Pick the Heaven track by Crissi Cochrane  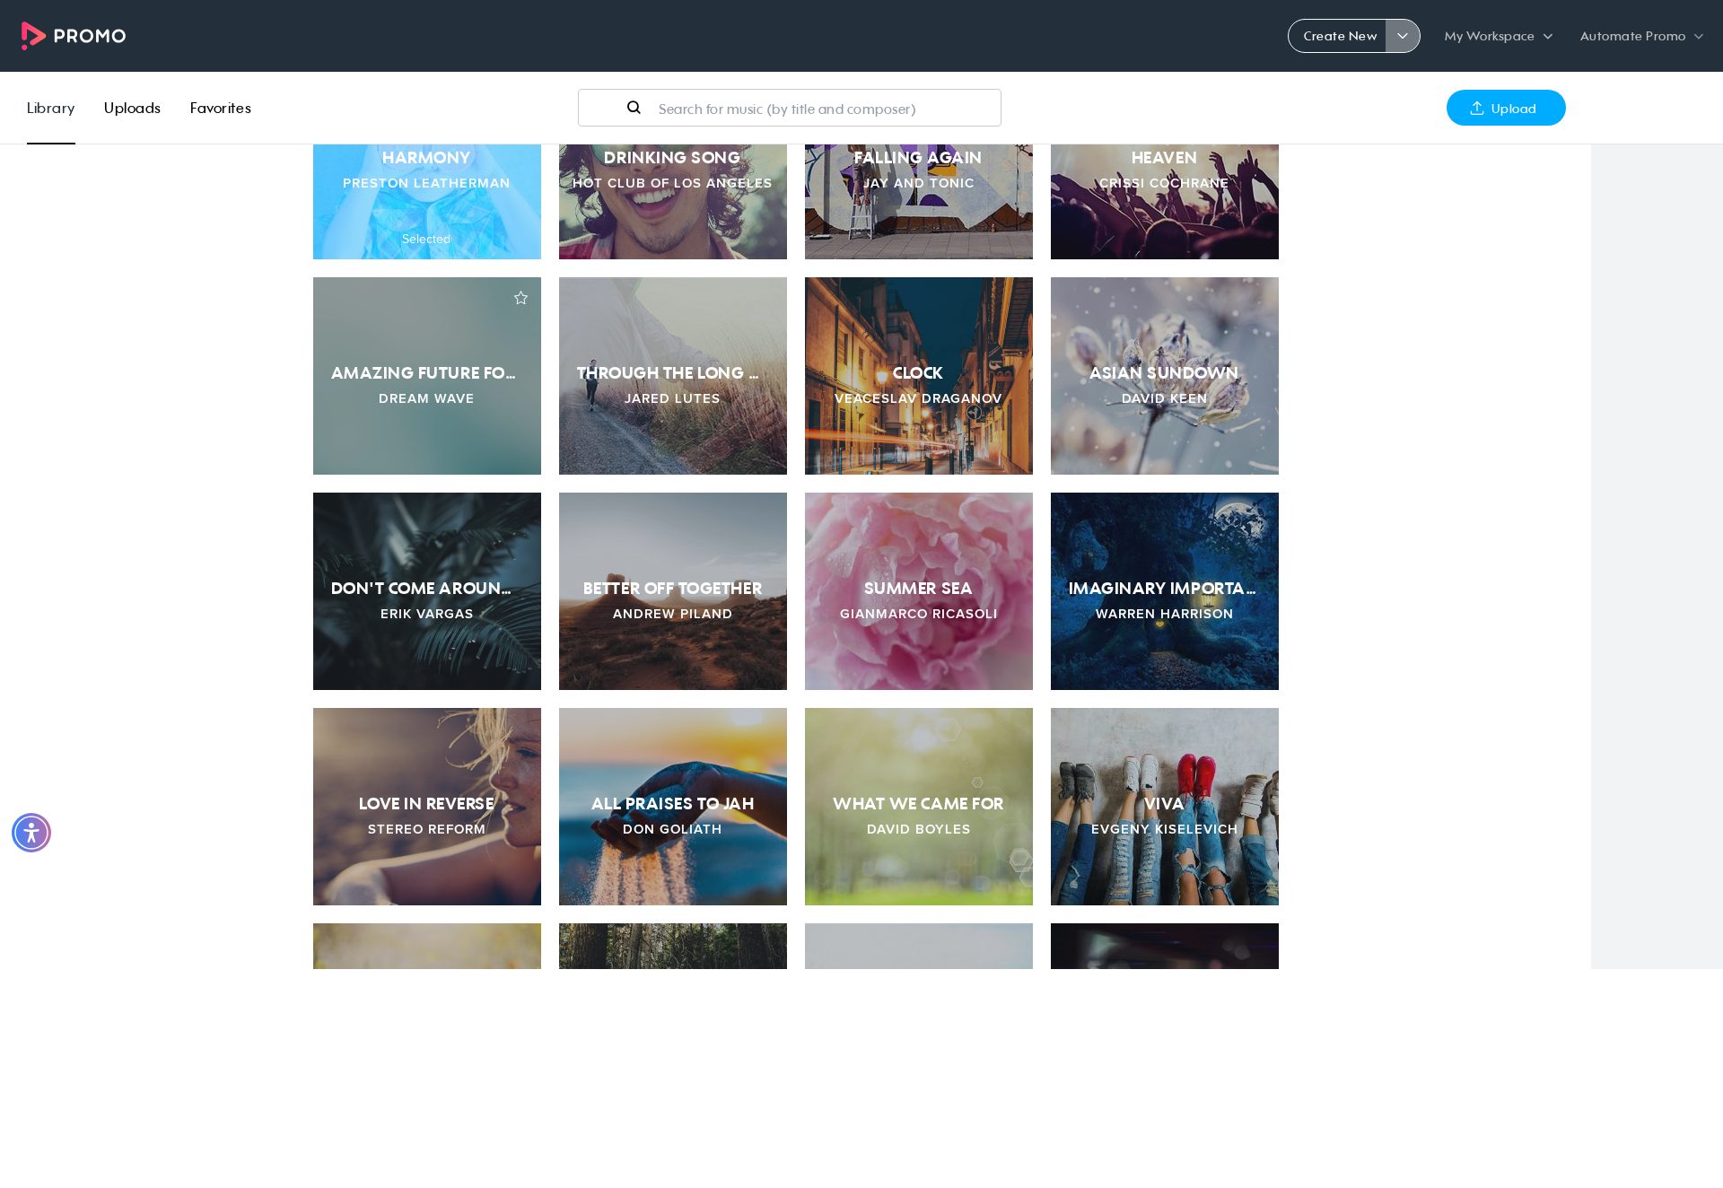pos(1165,202)
